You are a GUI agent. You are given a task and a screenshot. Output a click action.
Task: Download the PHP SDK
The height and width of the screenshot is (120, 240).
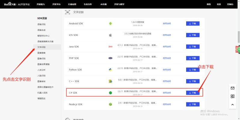(193, 58)
